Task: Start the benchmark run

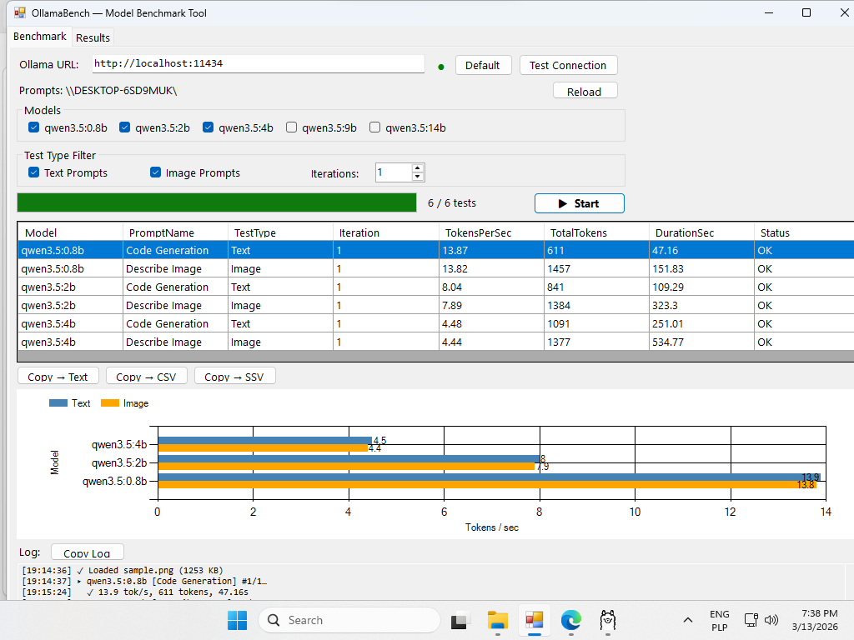Action: pos(580,203)
